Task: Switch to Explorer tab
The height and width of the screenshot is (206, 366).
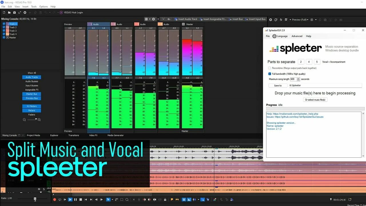Action: 54,135
